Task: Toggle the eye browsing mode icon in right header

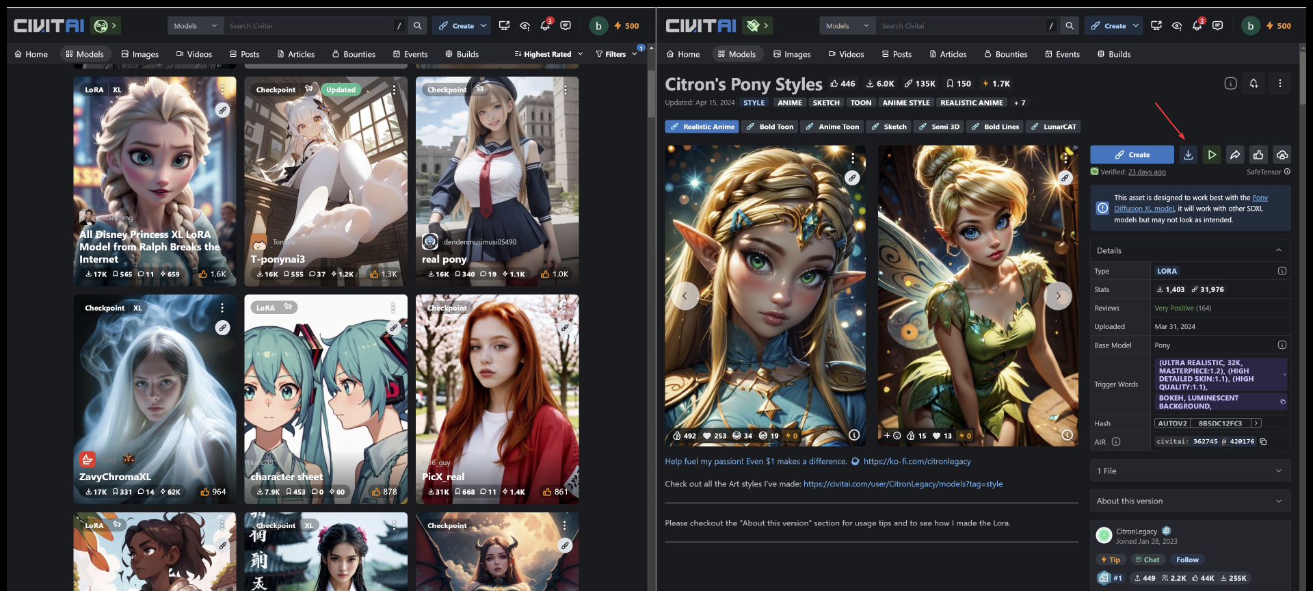Action: point(1177,26)
